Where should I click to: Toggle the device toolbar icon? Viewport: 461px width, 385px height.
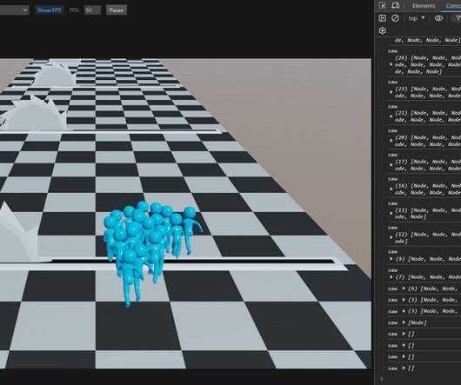[396, 5]
